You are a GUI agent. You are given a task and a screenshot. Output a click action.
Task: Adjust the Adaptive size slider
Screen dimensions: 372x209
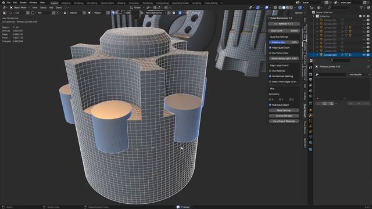click(x=284, y=42)
